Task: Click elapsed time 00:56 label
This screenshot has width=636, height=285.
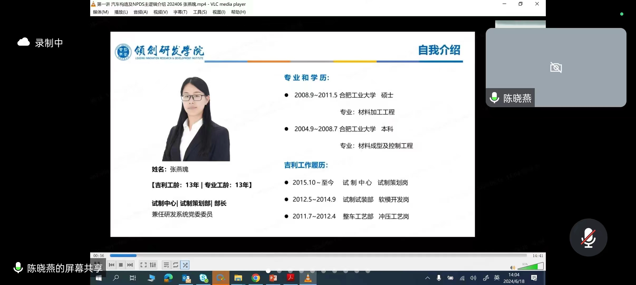Action: 99,255
